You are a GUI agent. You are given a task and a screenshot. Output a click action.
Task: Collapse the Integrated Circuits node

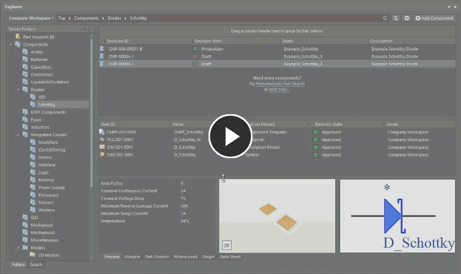click(x=18, y=135)
